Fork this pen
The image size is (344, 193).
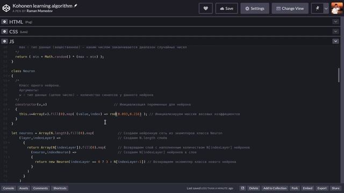click(295, 188)
